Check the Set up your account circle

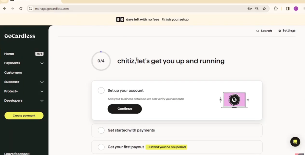point(101,90)
